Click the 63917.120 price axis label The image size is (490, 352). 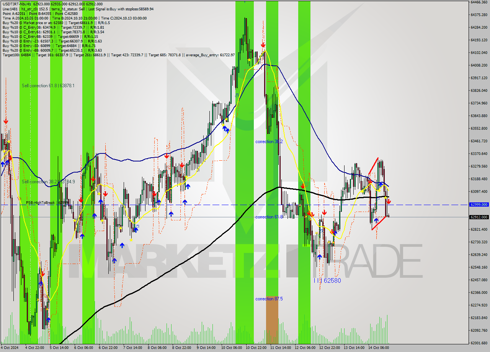tap(479, 78)
